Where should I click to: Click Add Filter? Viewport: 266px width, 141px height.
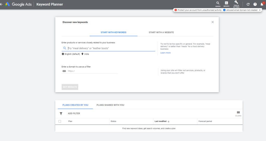[74, 114]
